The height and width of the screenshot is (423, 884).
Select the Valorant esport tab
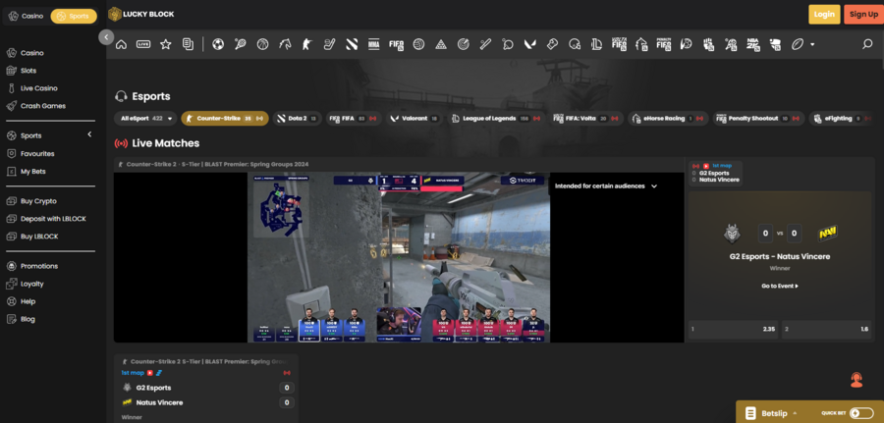(414, 119)
